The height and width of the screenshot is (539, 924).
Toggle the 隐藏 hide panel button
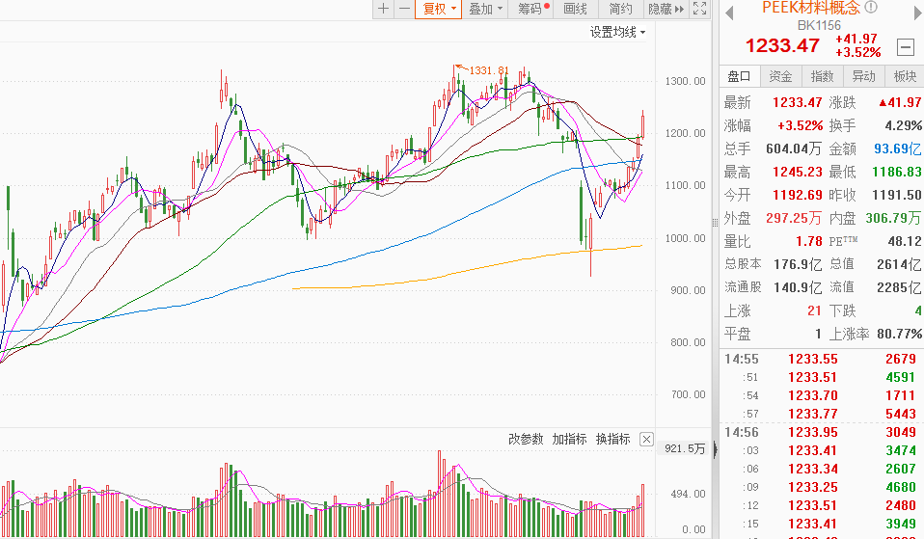666,9
